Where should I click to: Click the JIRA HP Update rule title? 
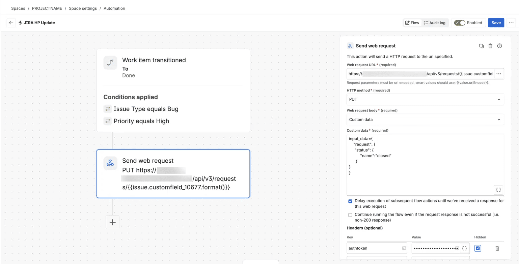39,23
